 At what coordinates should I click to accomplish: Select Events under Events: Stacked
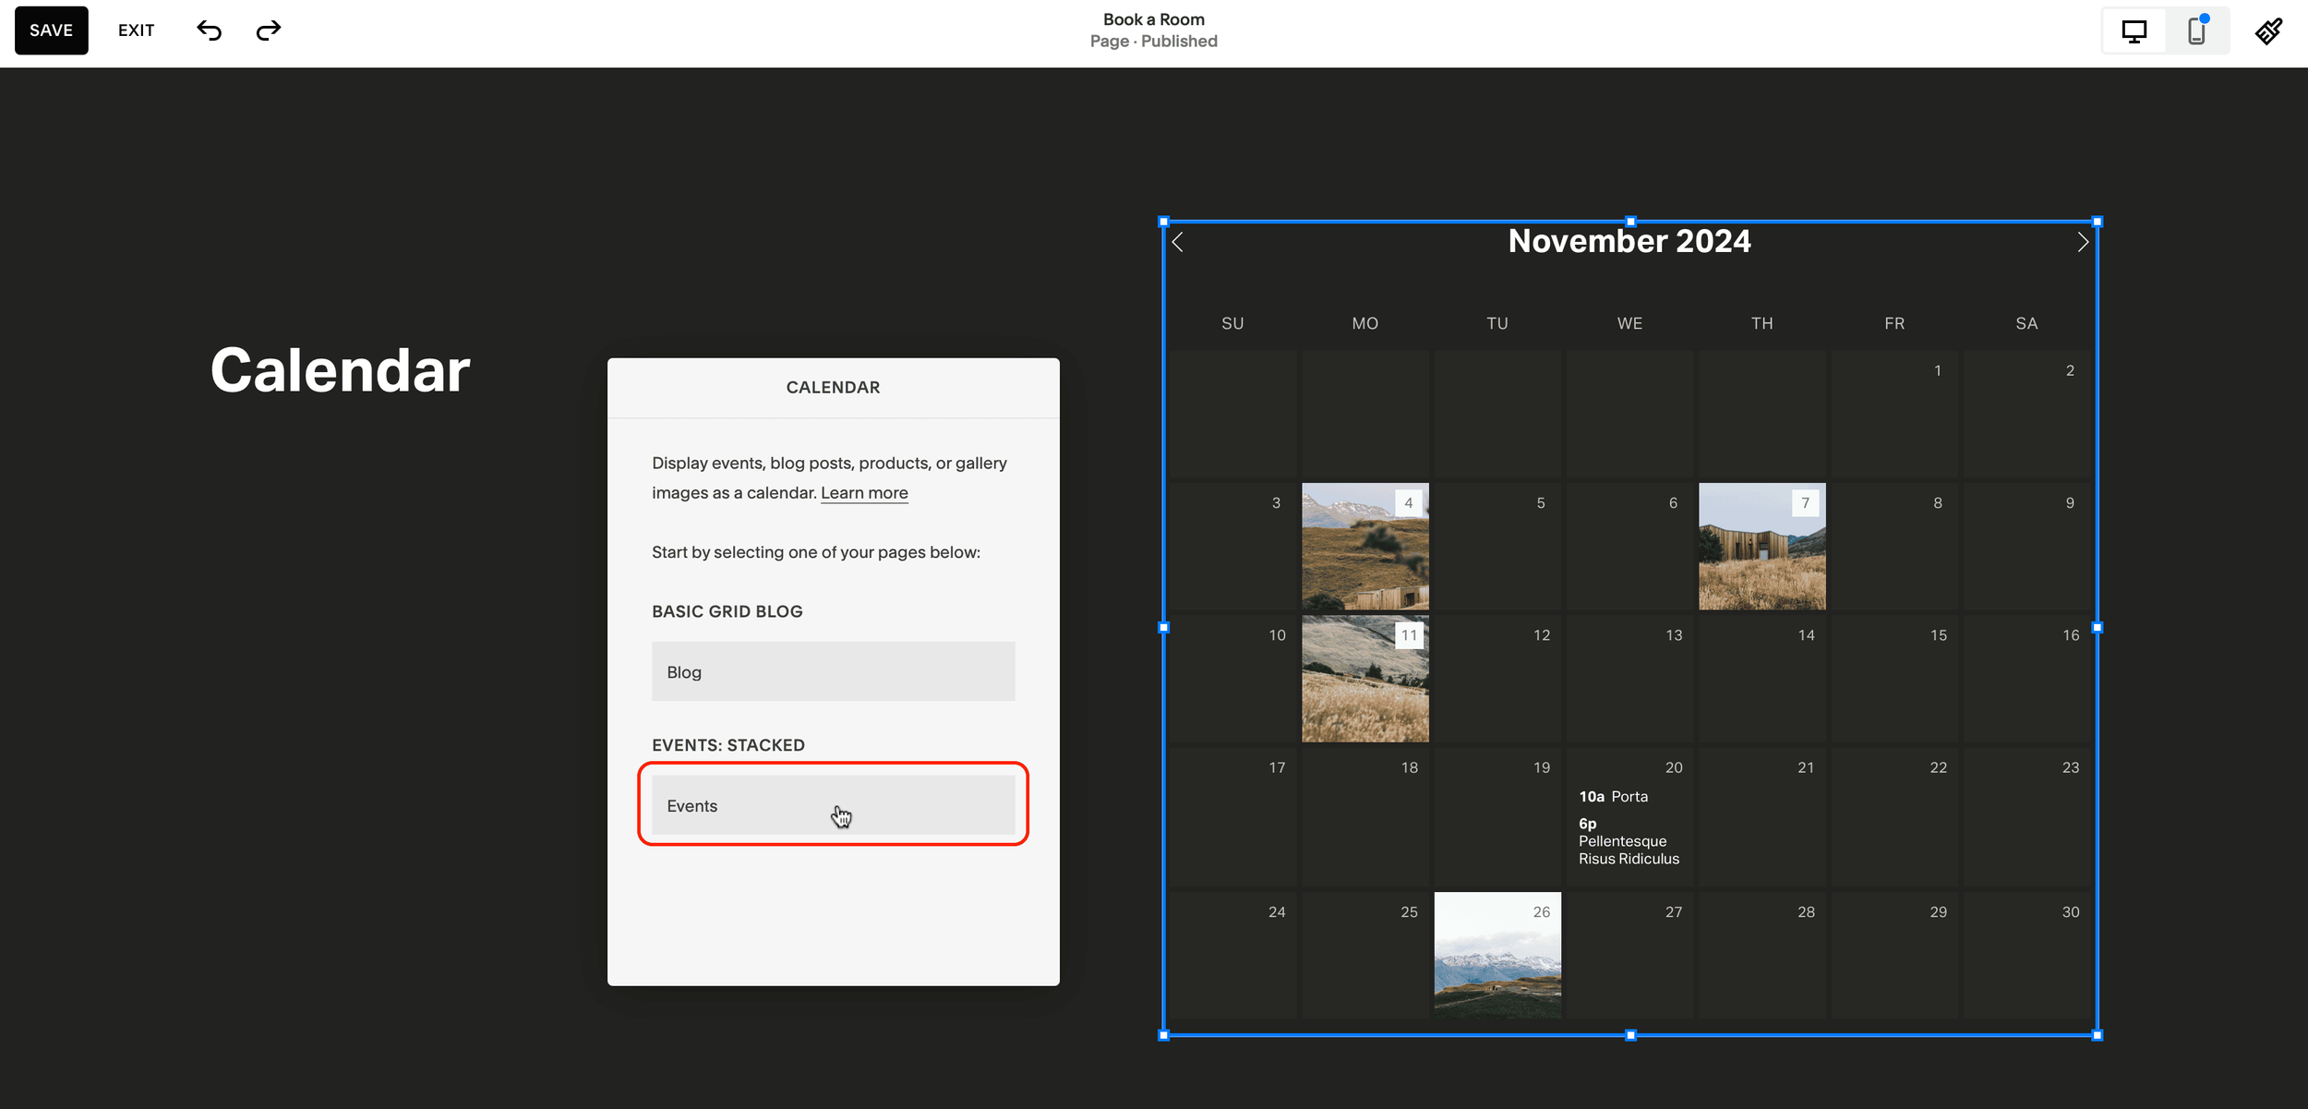pyautogui.click(x=832, y=804)
